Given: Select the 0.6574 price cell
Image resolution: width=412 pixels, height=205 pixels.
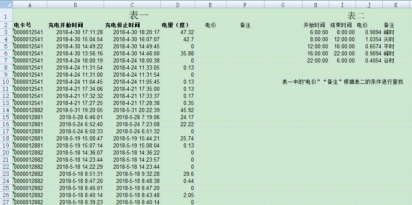Looking at the screenshot, I should pos(369,46).
